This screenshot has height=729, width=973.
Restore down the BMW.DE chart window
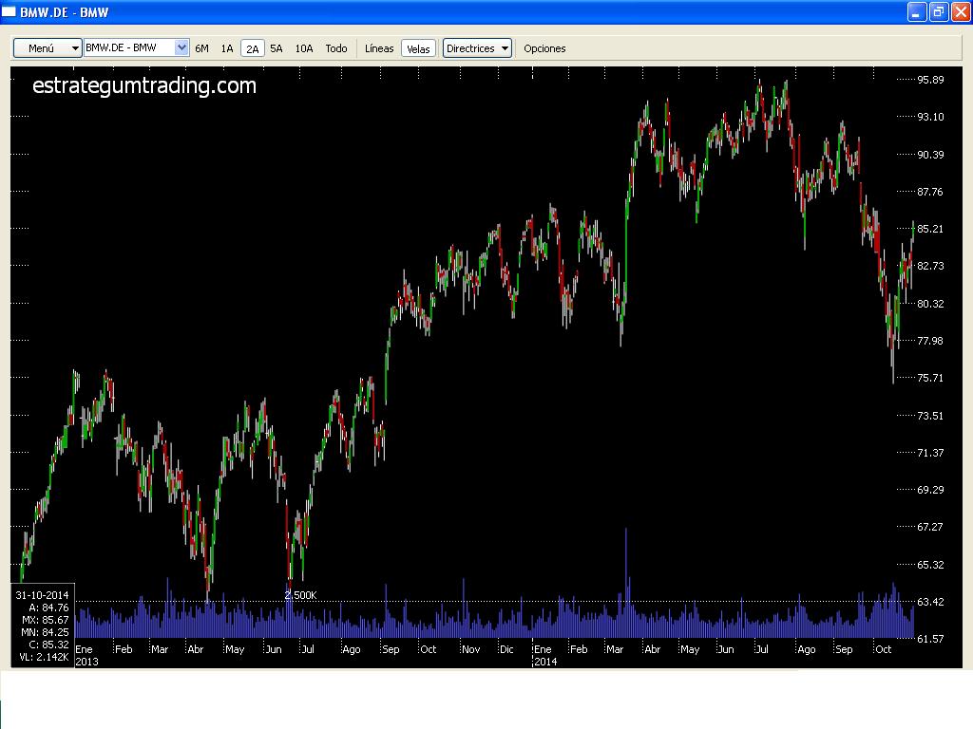[x=939, y=11]
